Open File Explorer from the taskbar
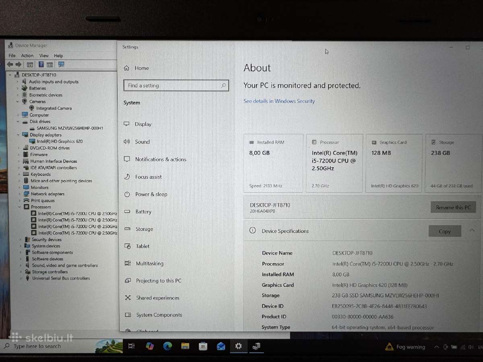 pos(185,346)
